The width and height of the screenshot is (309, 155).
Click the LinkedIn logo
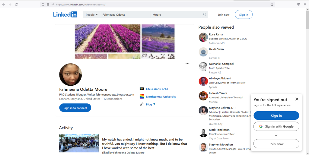65,14
